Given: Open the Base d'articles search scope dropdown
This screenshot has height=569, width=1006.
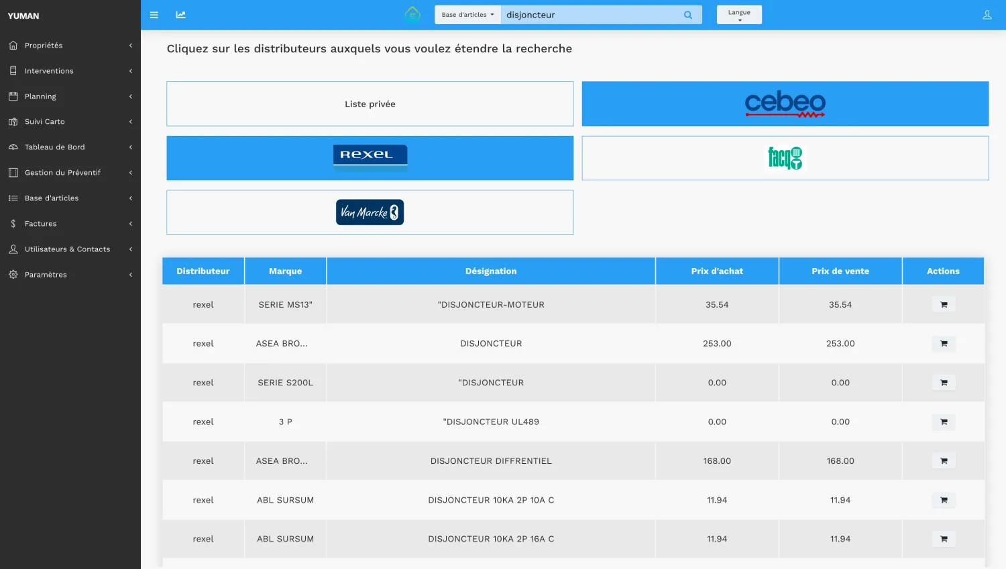Looking at the screenshot, I should (x=467, y=15).
